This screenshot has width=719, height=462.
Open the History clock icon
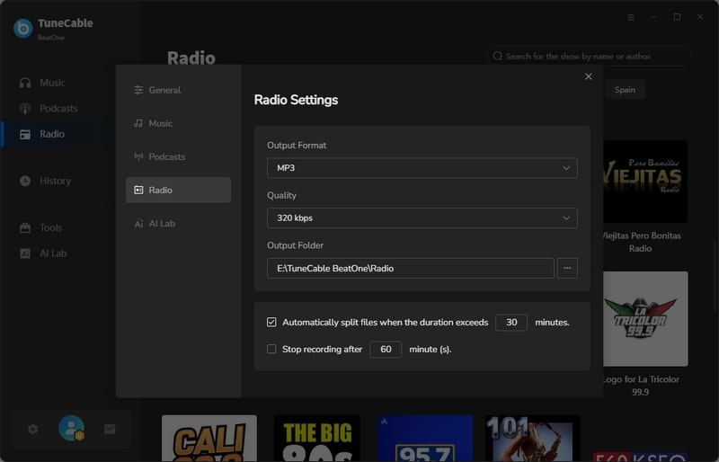coord(25,181)
